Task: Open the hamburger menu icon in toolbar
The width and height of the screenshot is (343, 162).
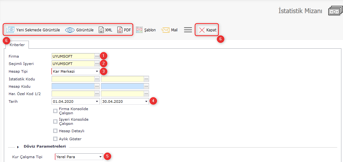Action: pyautogui.click(x=188, y=30)
